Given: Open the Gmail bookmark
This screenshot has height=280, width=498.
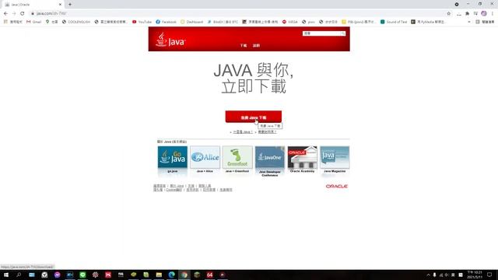Looking at the screenshot, I should [34, 22].
